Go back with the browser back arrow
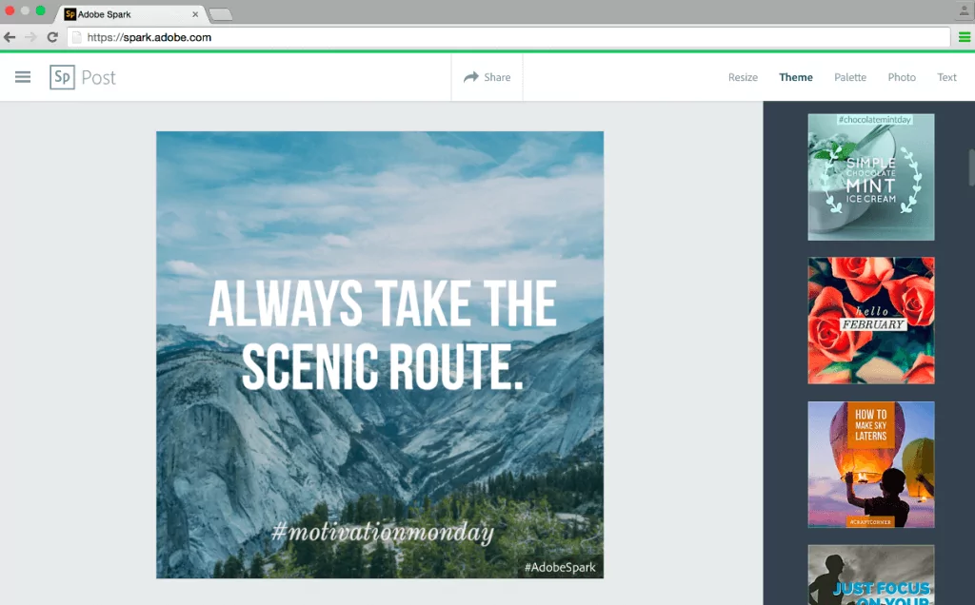 [10, 37]
